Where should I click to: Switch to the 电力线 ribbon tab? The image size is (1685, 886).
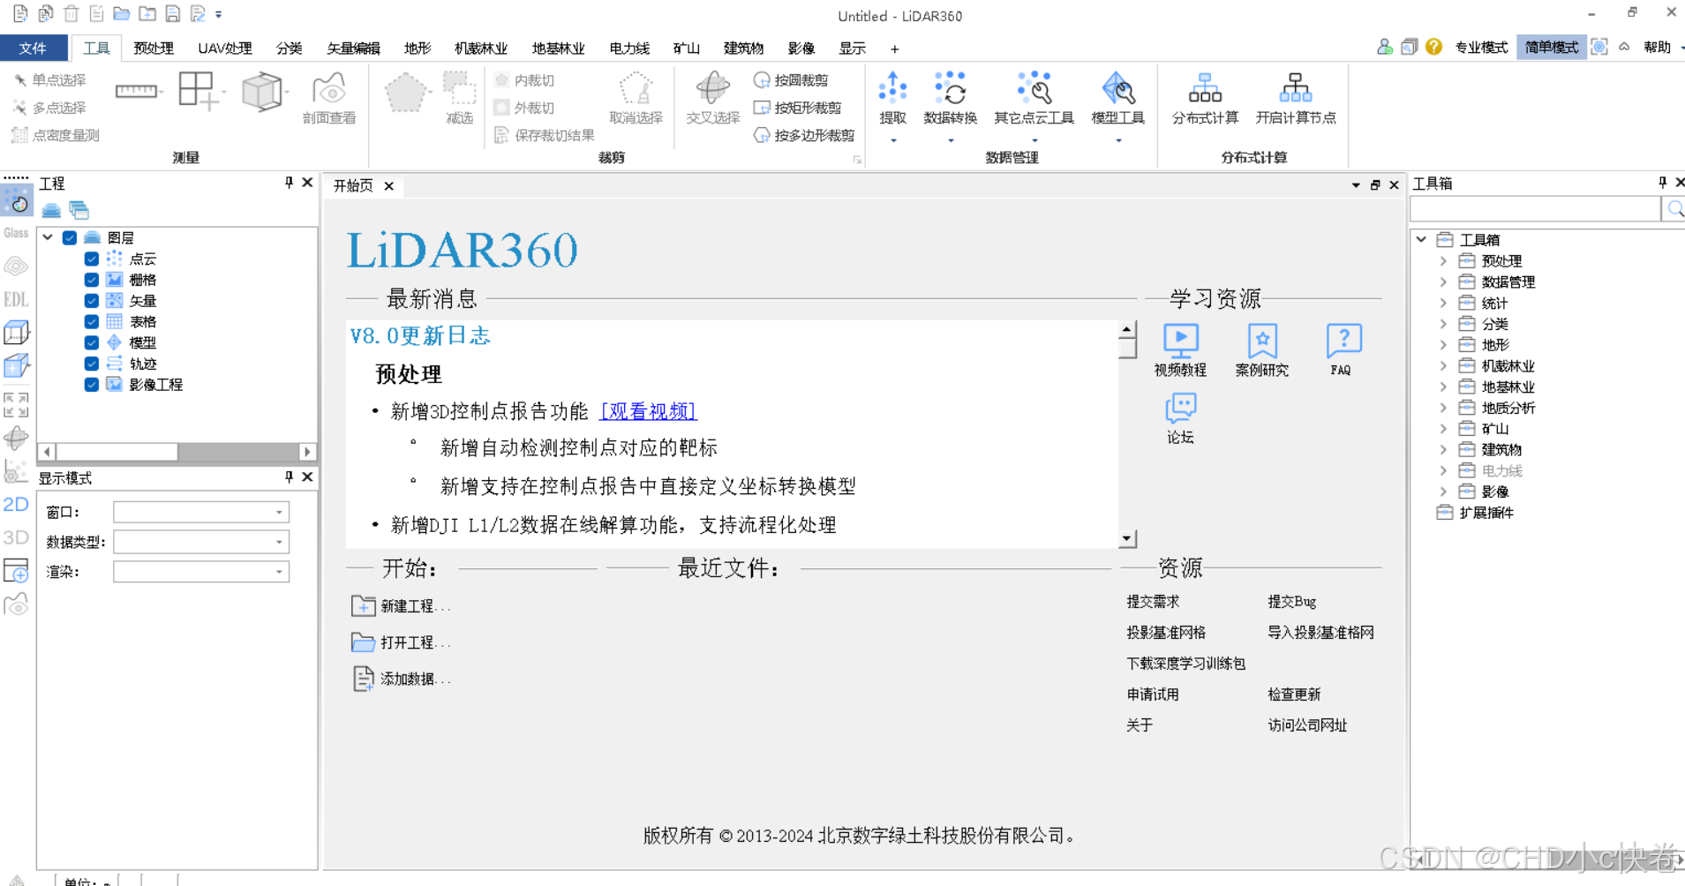(629, 48)
